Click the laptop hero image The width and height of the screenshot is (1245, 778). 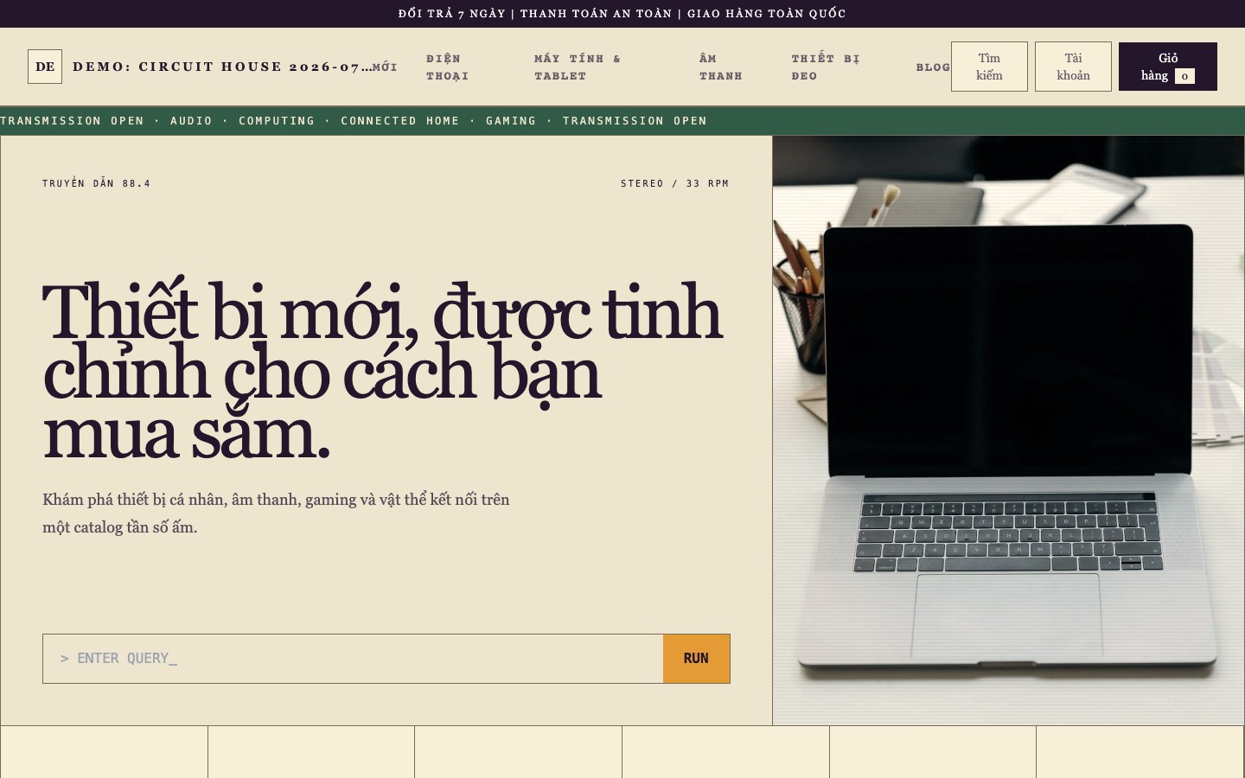pos(1009,430)
